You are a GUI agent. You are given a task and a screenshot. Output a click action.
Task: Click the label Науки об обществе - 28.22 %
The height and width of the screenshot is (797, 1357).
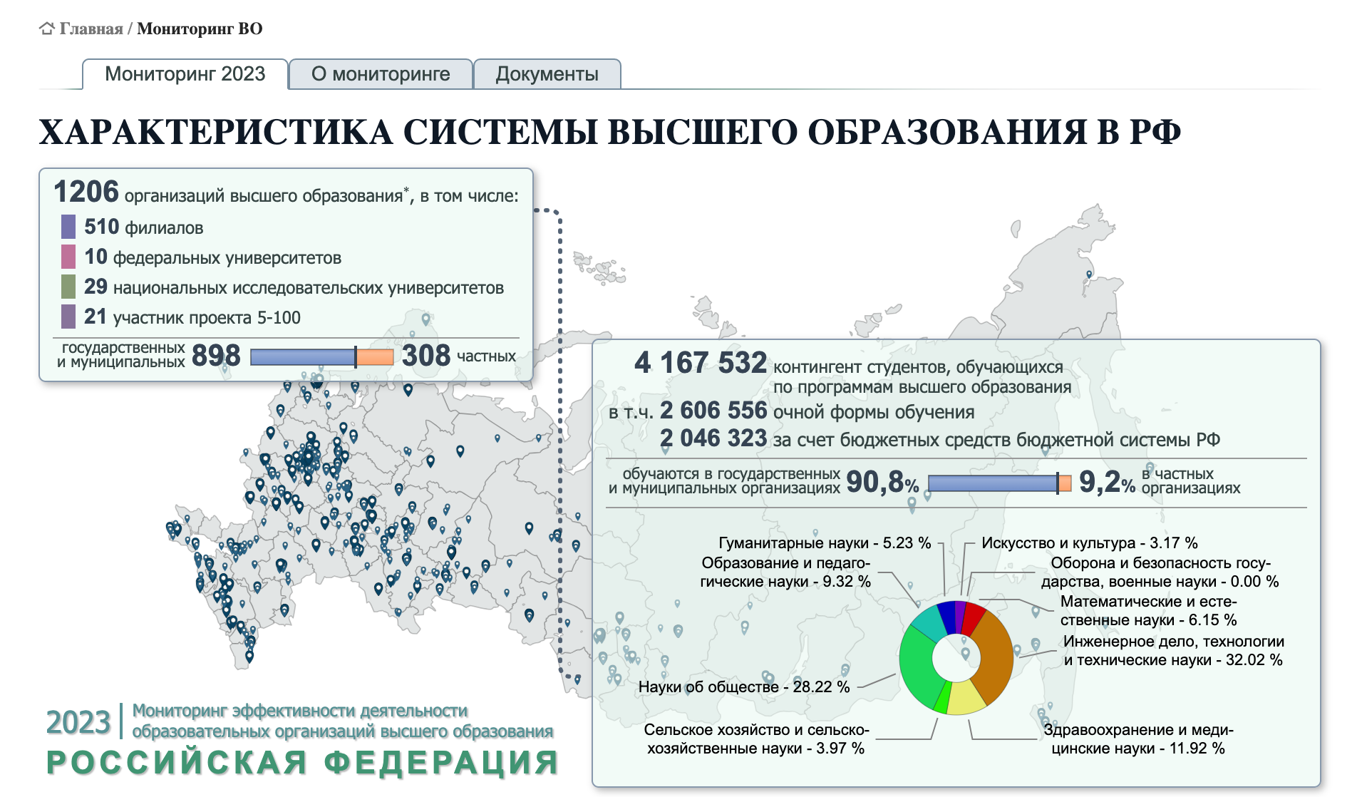[x=744, y=687]
